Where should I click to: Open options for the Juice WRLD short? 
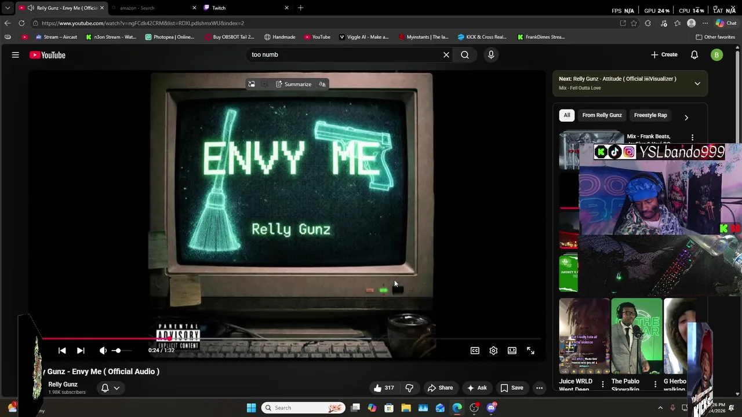(x=603, y=384)
